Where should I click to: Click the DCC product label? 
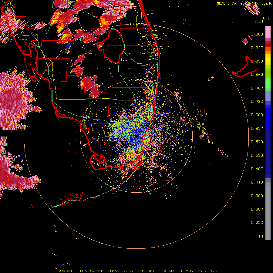267,18
